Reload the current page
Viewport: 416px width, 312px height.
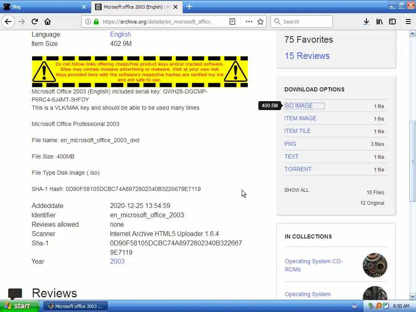tap(35, 22)
